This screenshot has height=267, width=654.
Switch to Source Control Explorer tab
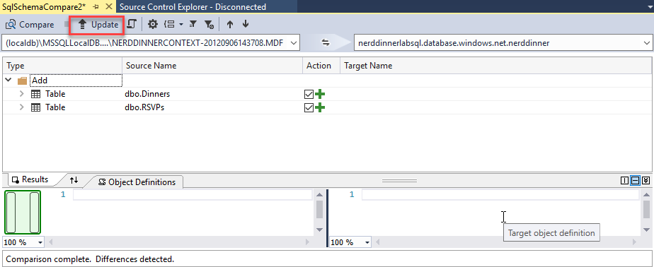click(x=193, y=7)
